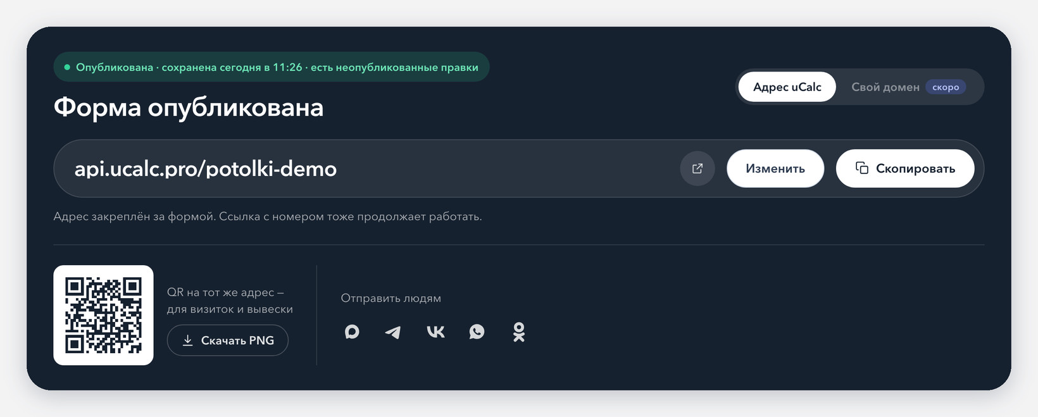
Task: Switch to the Адрес uCalc tab
Action: [x=787, y=87]
